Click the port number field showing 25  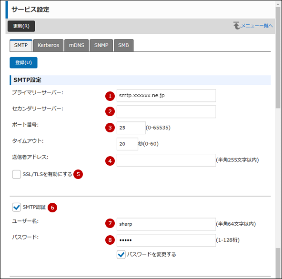click(131, 128)
